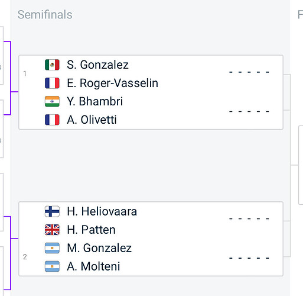
Task: Click Gonzalez/Molteni score dashes
Action: click(x=249, y=258)
